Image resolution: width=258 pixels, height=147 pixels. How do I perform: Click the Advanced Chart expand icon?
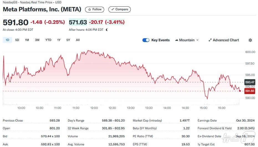click(x=210, y=40)
